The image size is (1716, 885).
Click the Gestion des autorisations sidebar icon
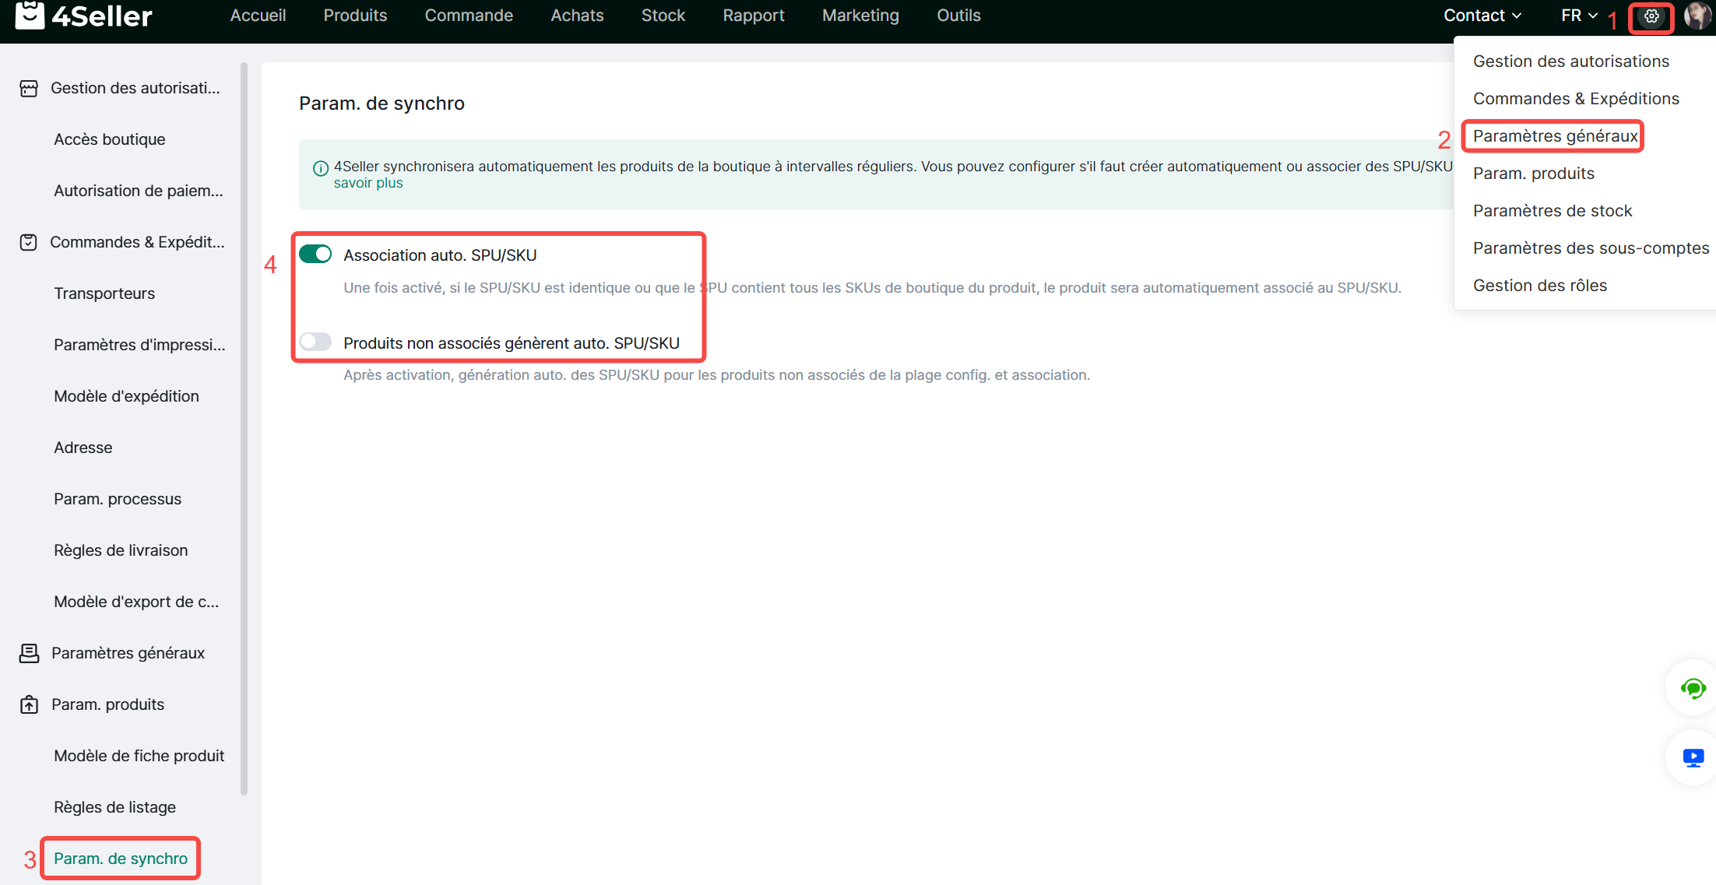[29, 89]
